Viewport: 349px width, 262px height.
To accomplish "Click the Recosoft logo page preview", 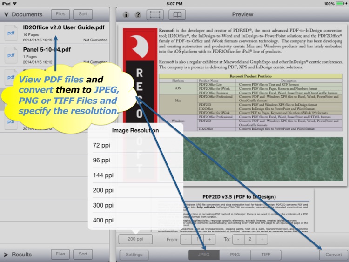I will (x=232, y=105).
